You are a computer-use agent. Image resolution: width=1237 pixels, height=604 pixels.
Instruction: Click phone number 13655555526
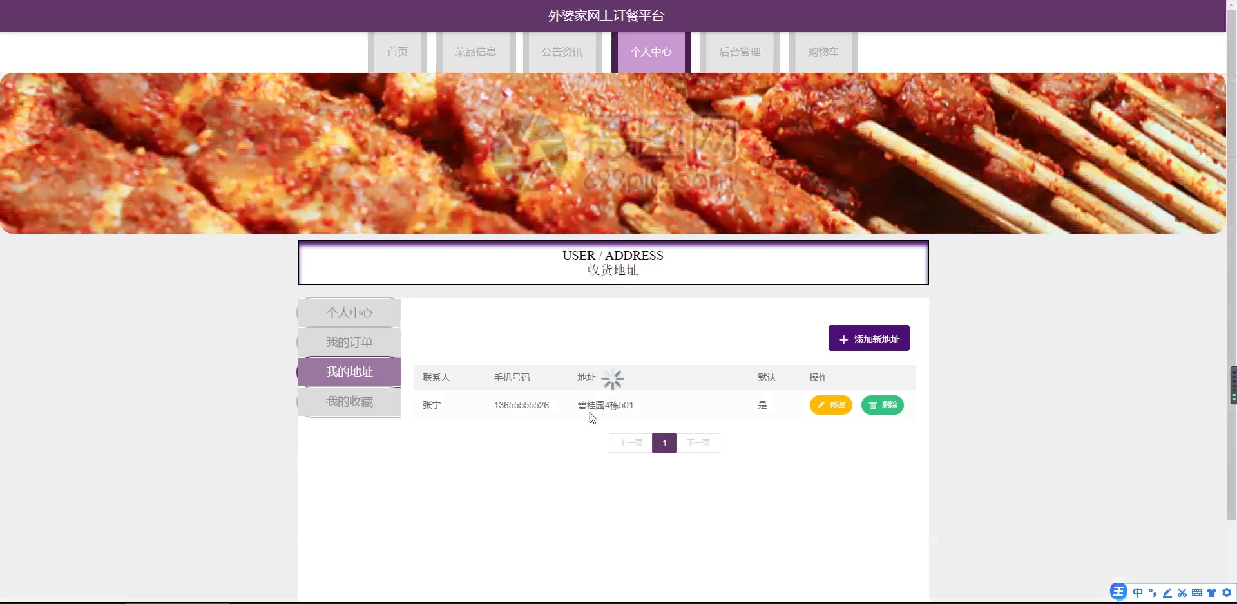click(x=521, y=405)
